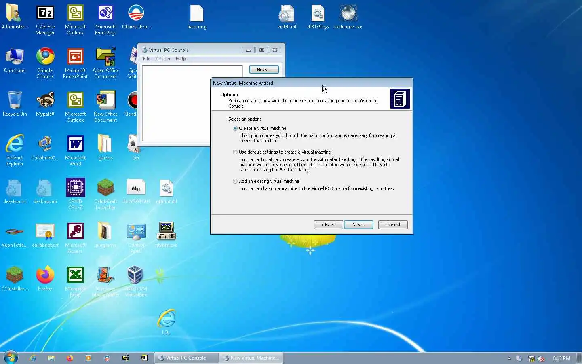Select the CollabnetC... desktop icon
Screen dimensions: 582x364
[45, 148]
